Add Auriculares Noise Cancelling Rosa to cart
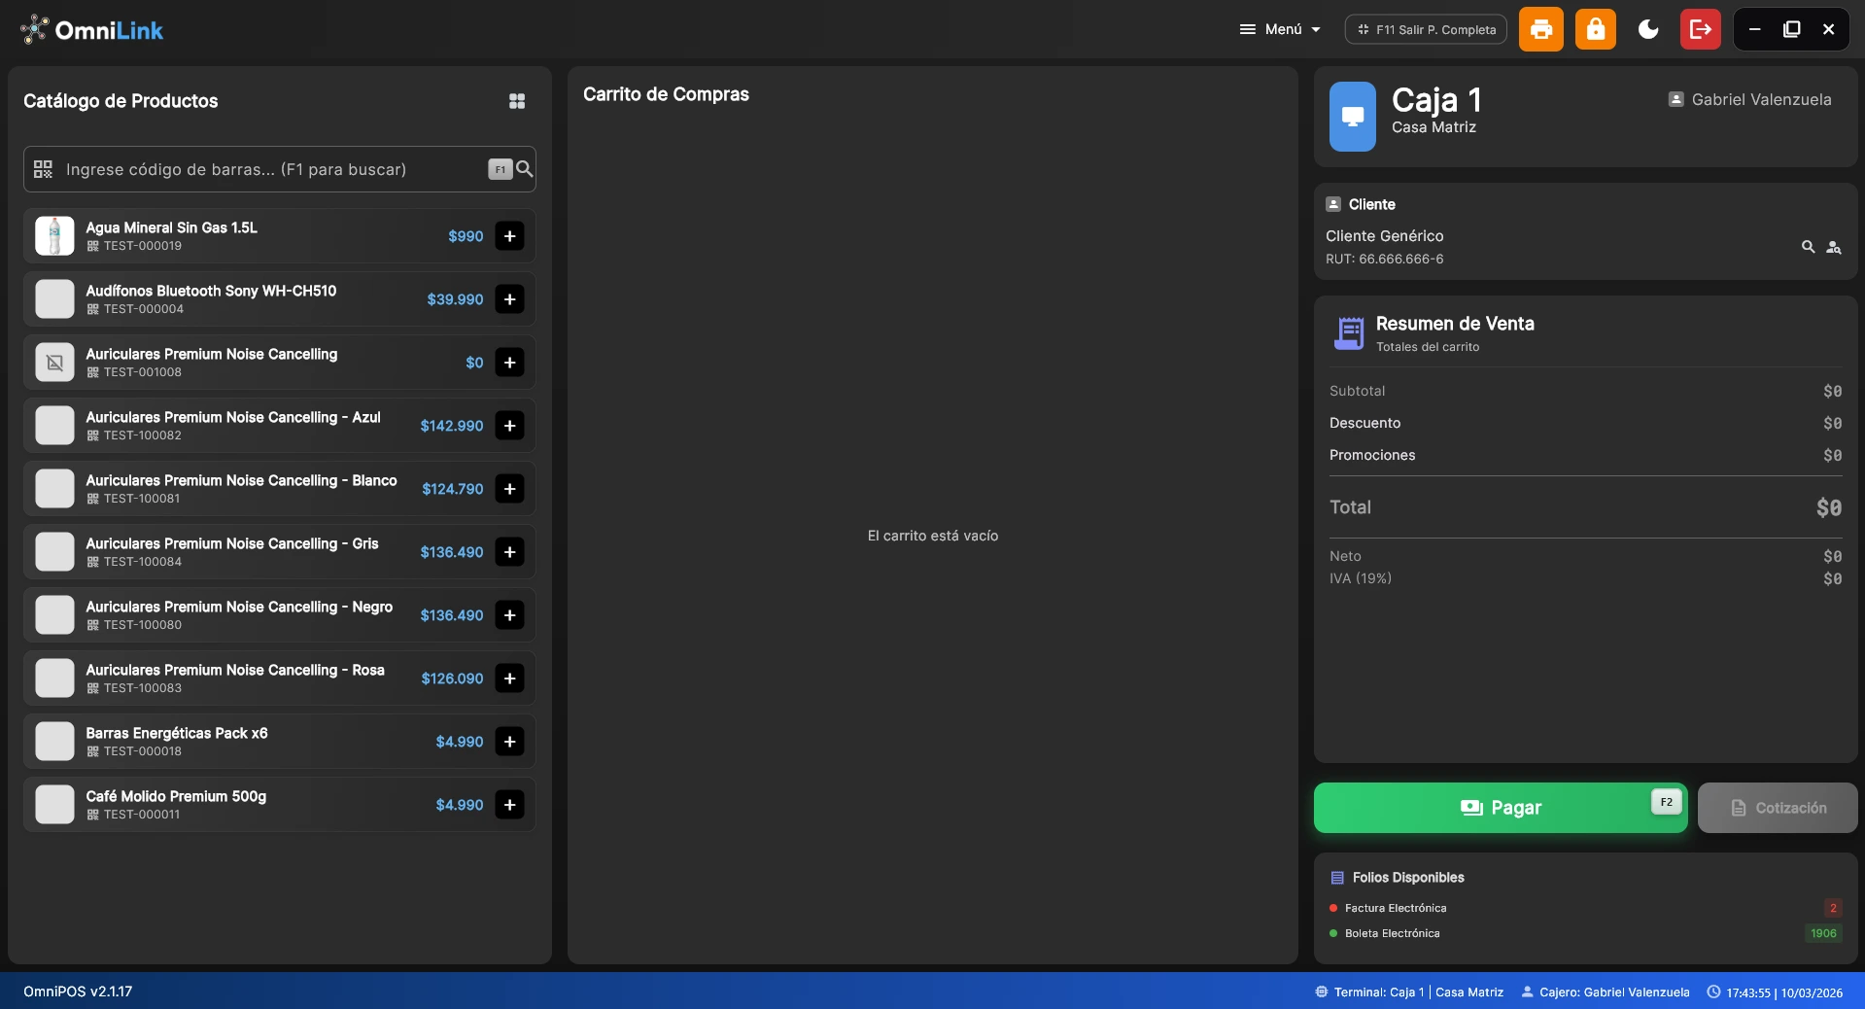The width and height of the screenshot is (1865, 1009). (x=509, y=678)
